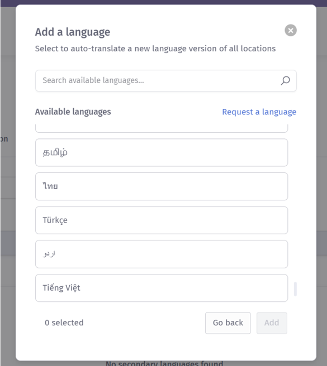
Task: Click the Add a language title
Action: [73, 32]
